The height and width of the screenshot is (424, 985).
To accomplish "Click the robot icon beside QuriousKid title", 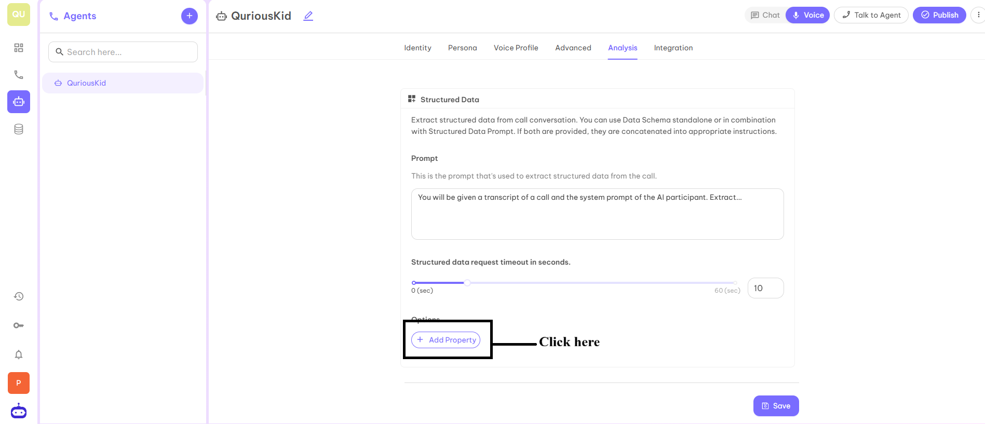I will click(222, 16).
